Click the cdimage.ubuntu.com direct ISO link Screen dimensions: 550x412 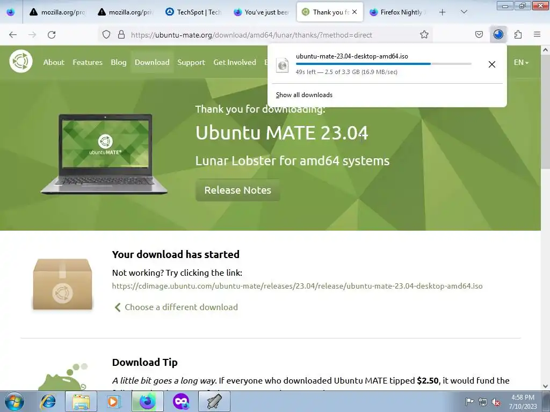tap(297, 286)
